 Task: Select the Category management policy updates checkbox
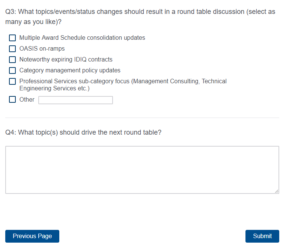point(12,70)
